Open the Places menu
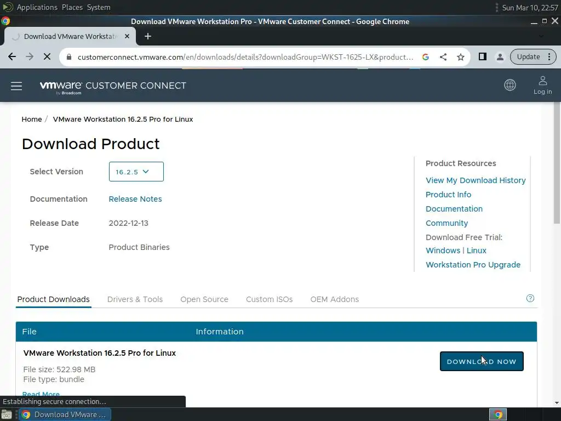Viewport: 561px width, 421px height. (72, 7)
